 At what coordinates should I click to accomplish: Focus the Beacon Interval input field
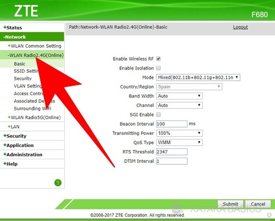[x=172, y=124]
